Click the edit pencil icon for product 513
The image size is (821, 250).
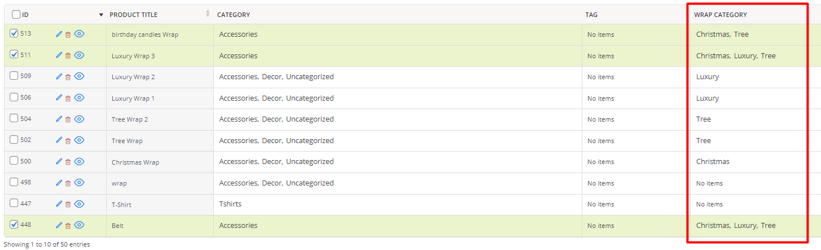59,34
